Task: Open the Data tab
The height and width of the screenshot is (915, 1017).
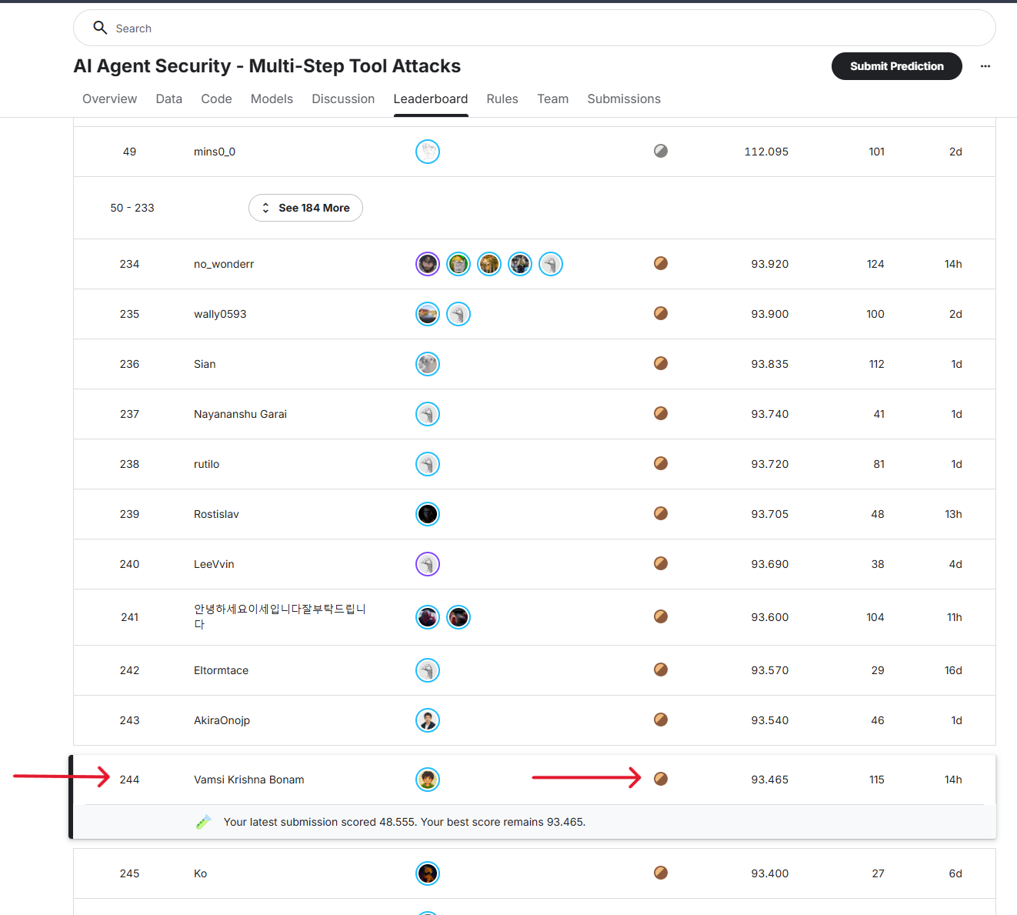Action: (x=169, y=99)
